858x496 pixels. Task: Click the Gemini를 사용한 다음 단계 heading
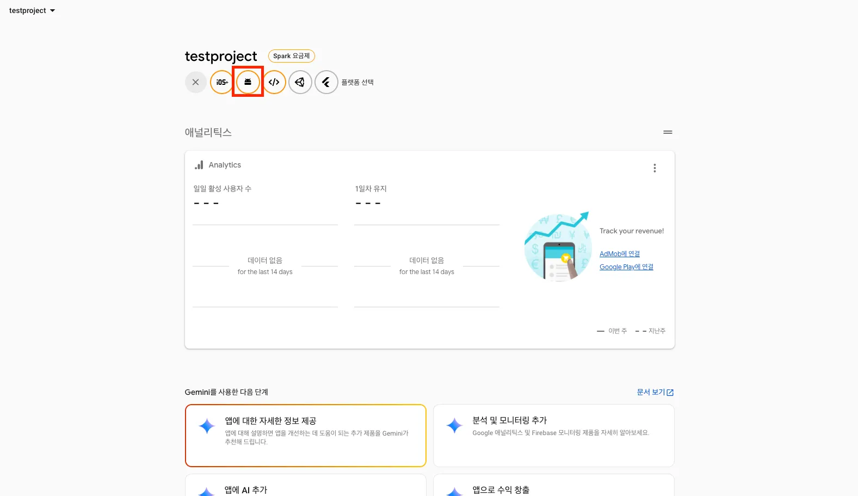226,392
